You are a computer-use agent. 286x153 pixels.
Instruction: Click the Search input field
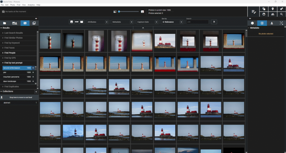(197, 22)
